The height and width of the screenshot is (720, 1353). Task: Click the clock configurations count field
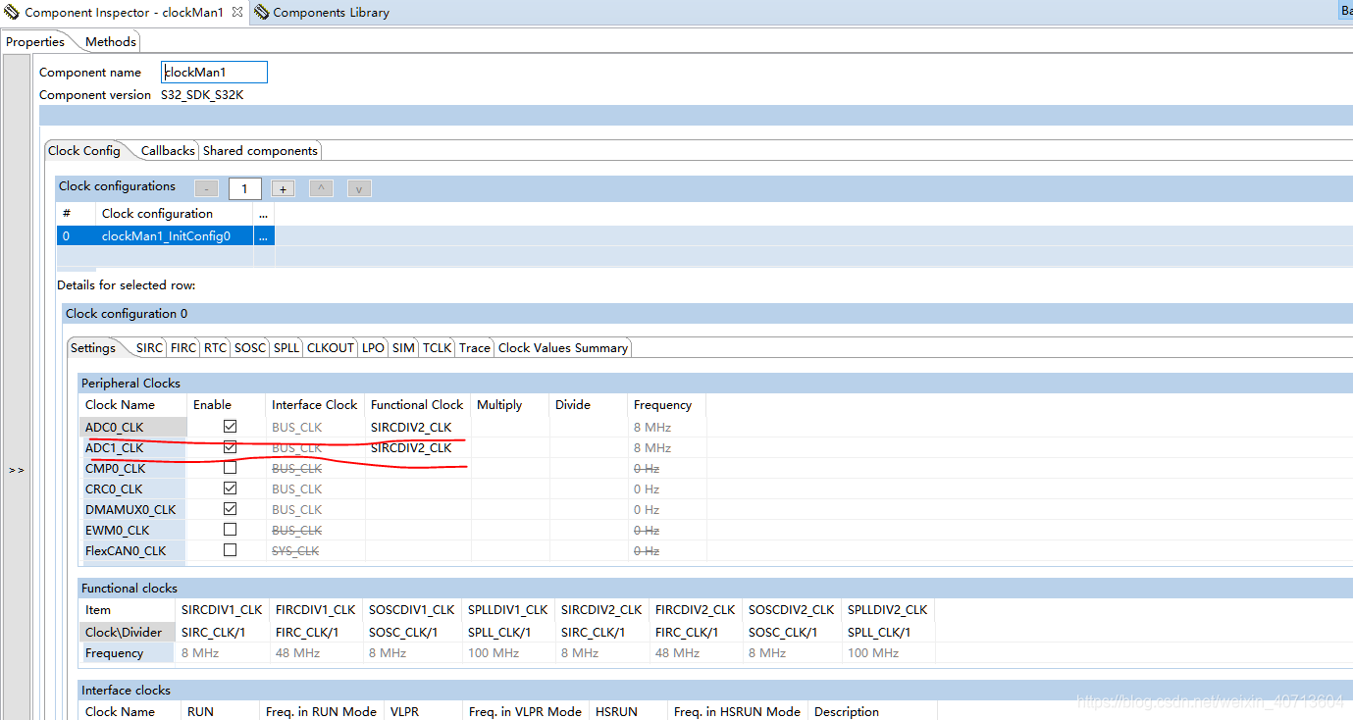point(244,188)
